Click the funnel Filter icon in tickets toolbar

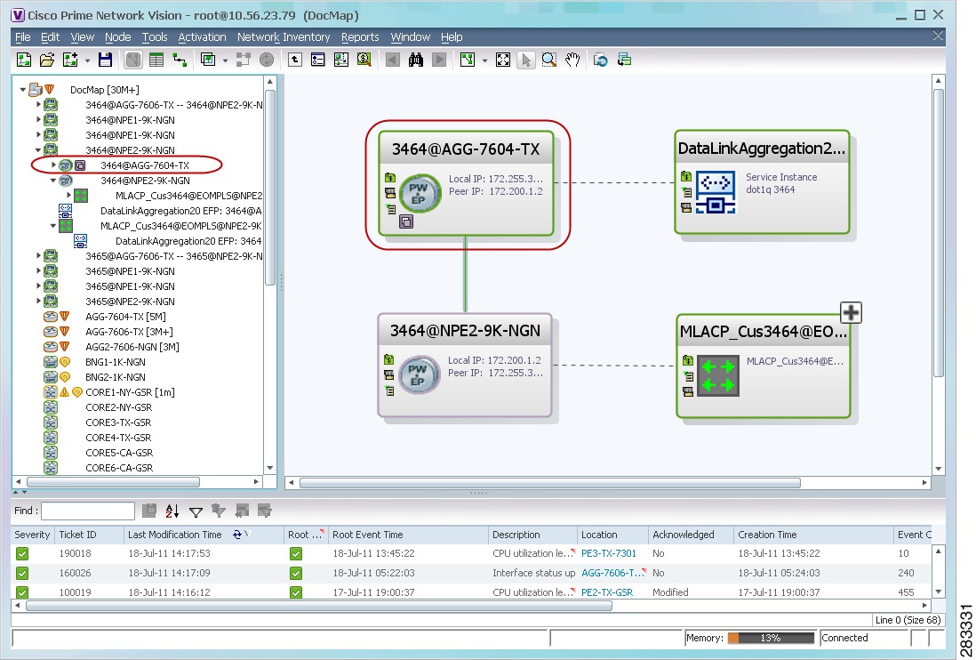click(x=196, y=511)
